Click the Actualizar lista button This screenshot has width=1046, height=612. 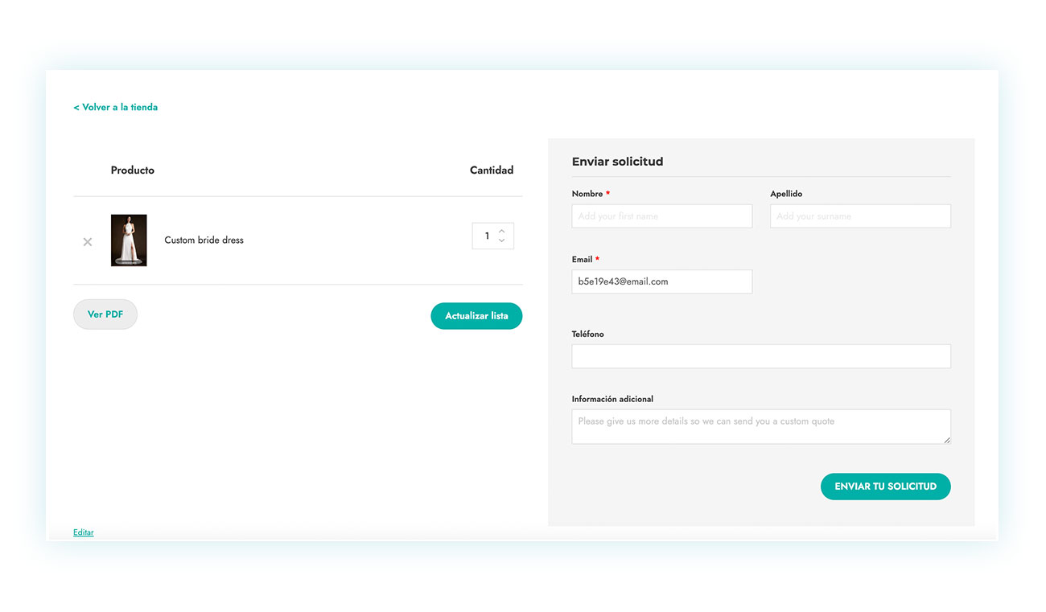476,316
